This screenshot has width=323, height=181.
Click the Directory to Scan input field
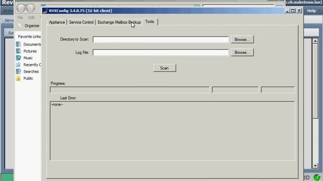coord(160,39)
